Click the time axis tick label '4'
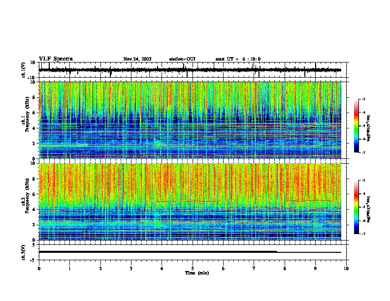This screenshot has width=390, height=301. coord(162,269)
